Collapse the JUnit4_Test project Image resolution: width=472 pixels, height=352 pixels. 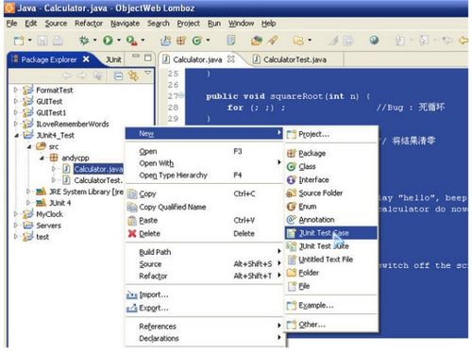coord(16,136)
